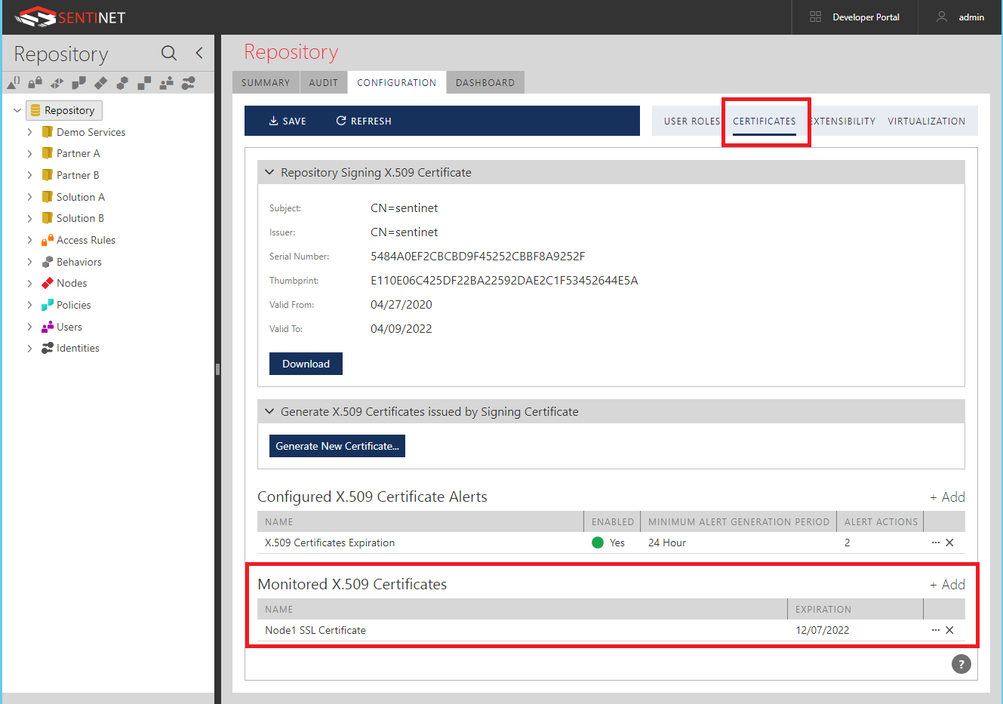The height and width of the screenshot is (704, 1003).
Task: Click the green Enabled status indicator
Action: coord(598,543)
